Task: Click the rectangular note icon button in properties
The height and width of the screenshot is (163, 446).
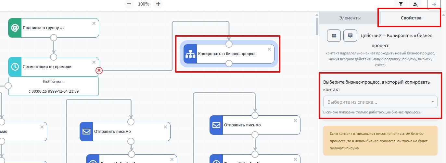Action: click(x=334, y=35)
